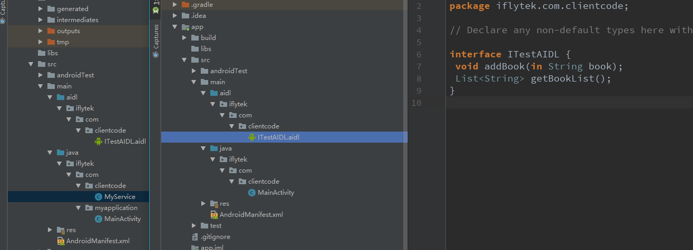Image resolution: width=693 pixels, height=250 pixels.
Task: Expand the .idea folder arrow
Action: [x=174, y=16]
